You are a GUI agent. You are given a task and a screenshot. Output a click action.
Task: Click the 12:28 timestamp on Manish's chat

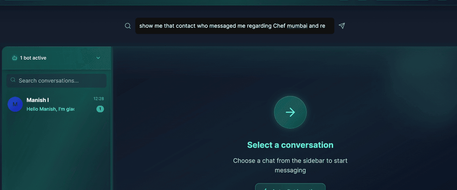coord(99,99)
